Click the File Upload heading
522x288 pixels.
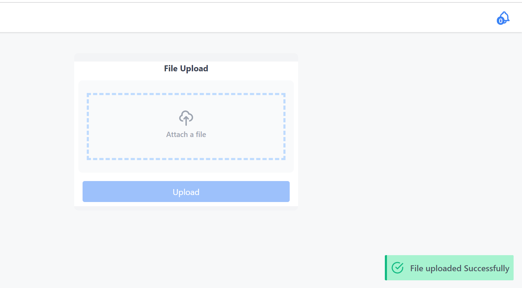186,69
